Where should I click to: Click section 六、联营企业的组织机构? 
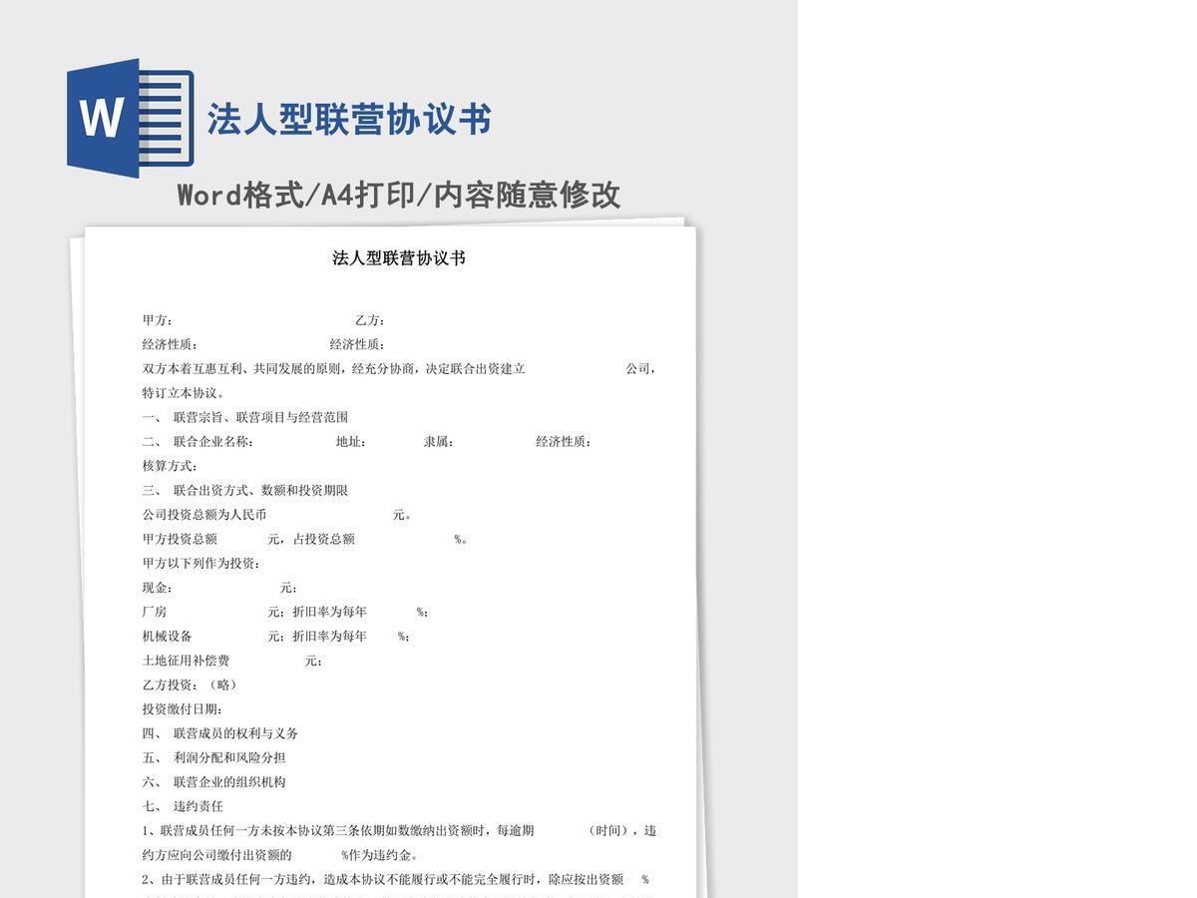coord(214,782)
